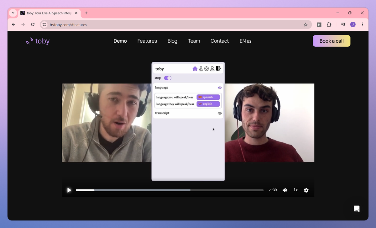Show the transcript section via eye icon
Viewport: 376px width, 228px height.
(220, 113)
